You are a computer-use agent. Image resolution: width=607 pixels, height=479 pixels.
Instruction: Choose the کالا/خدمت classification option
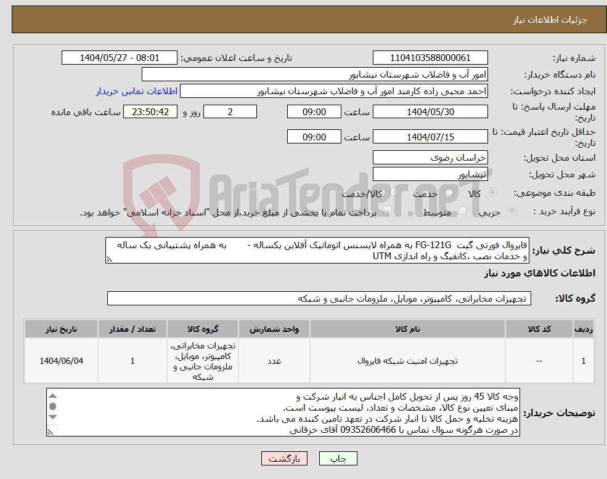click(394, 191)
